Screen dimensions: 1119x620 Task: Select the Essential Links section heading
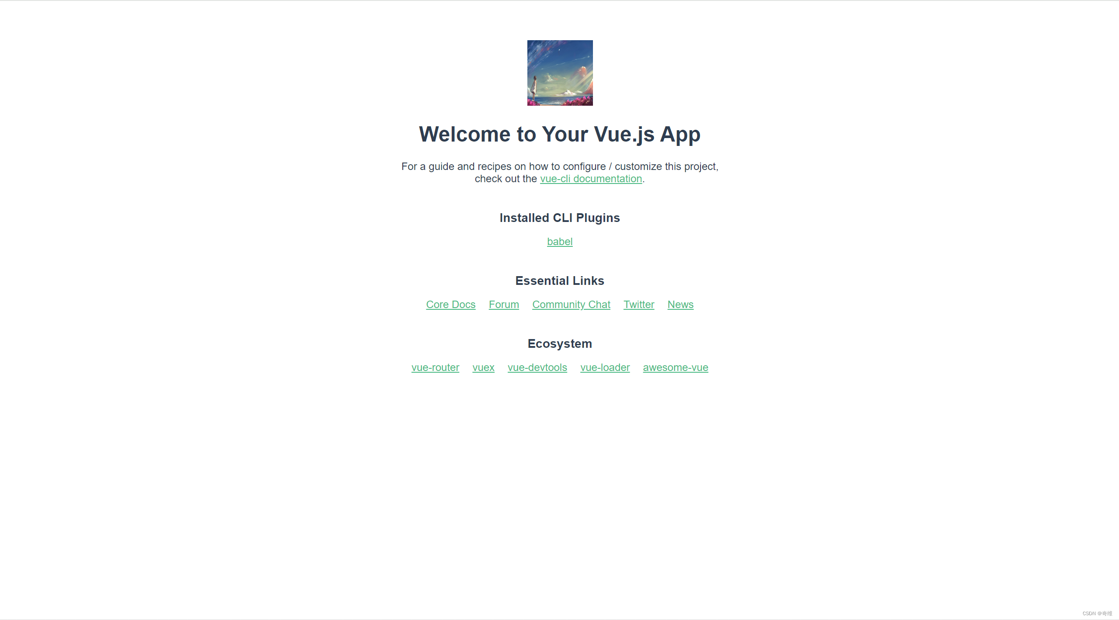(559, 280)
